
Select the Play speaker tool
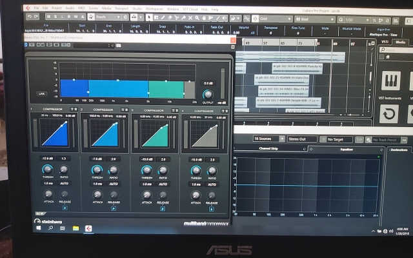point(225,18)
